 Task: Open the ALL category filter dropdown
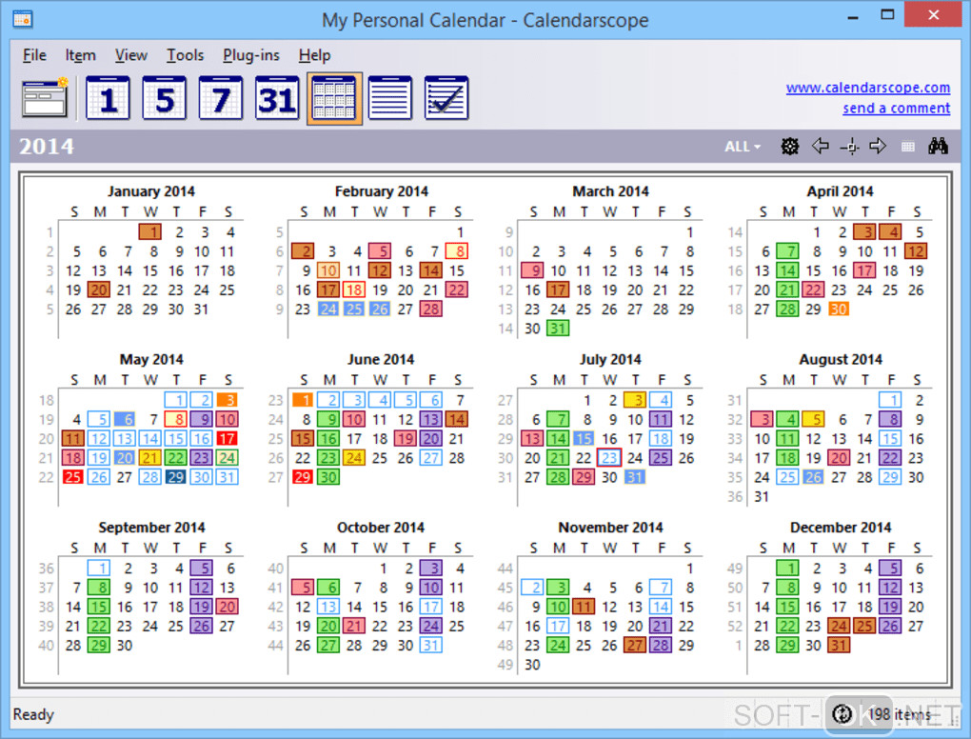742,147
